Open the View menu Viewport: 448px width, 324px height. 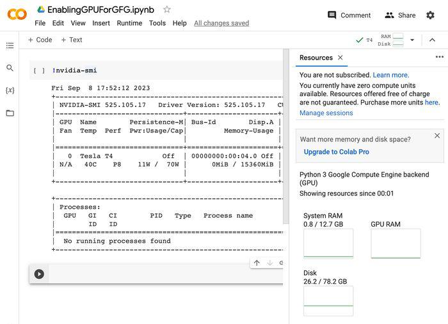pyautogui.click(x=78, y=23)
